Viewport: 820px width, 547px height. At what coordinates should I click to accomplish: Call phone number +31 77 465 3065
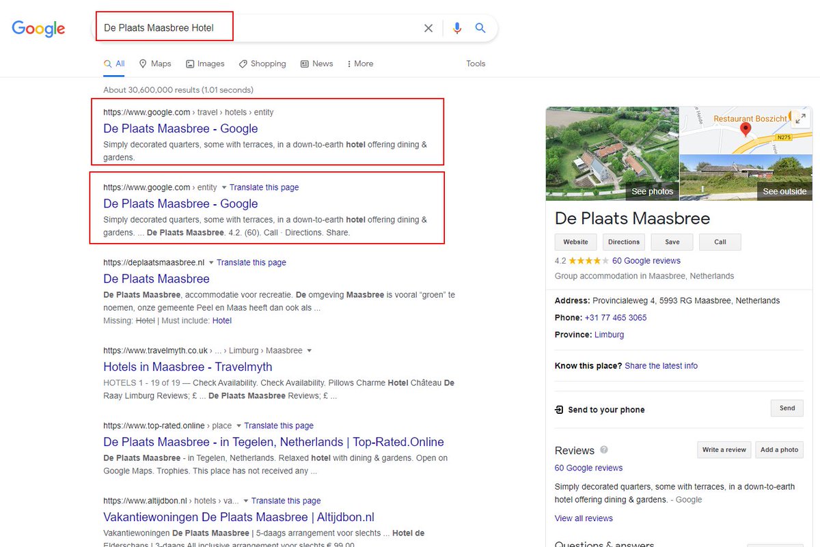click(616, 318)
